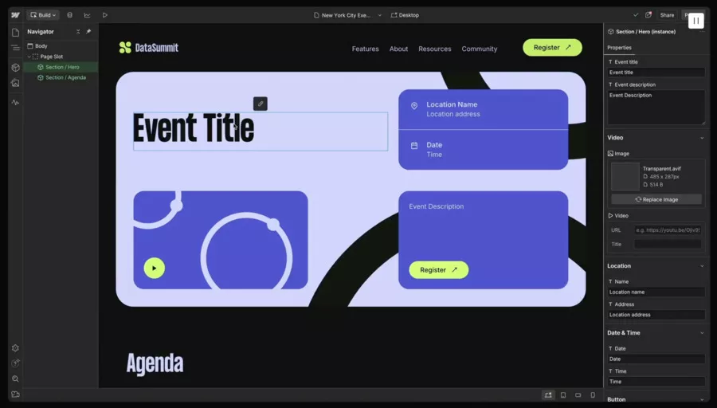Click the About nav link

tap(399, 49)
